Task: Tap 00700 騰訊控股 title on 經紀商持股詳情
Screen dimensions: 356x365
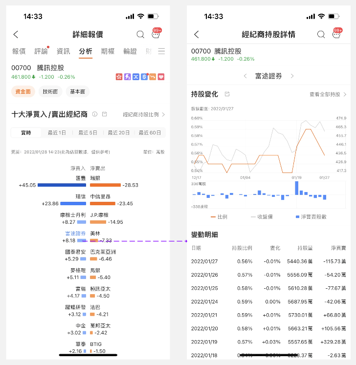Action: (216, 51)
